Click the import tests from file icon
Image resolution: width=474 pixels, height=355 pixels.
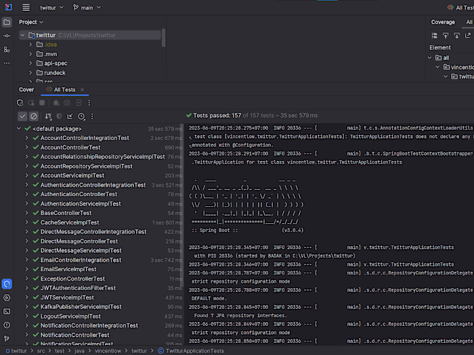(70, 116)
